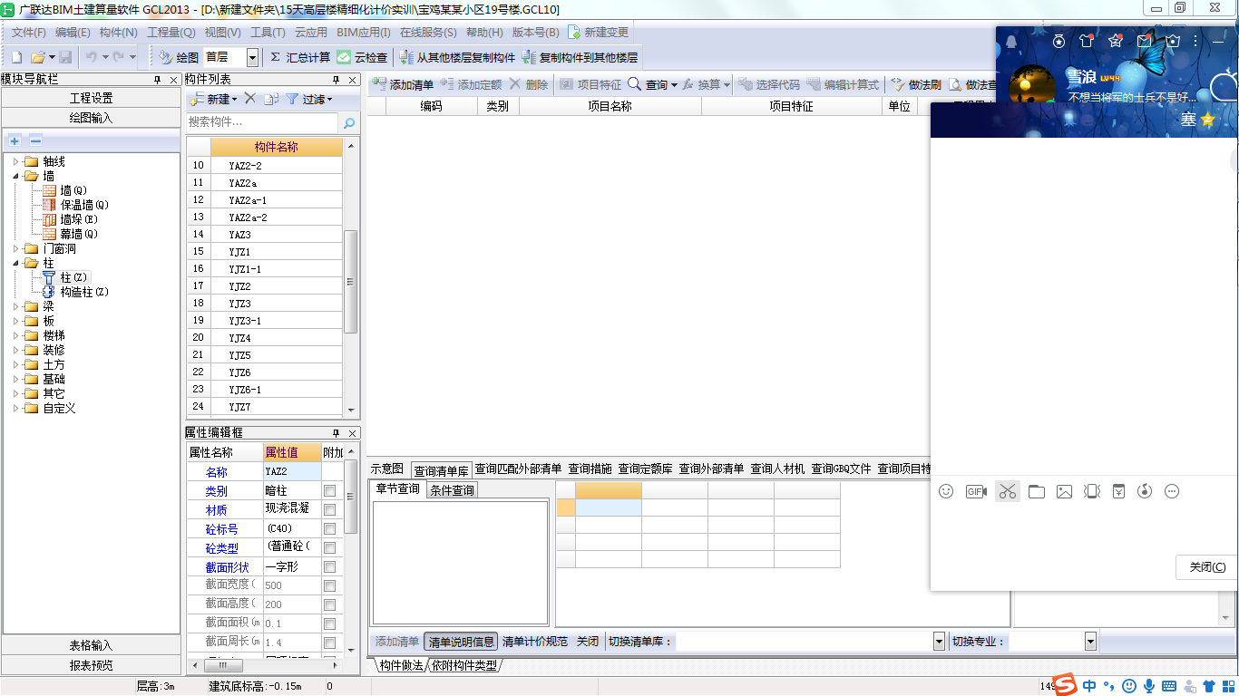This screenshot has width=1239, height=696.
Task: Click 从其他楼层复制构件 copy tool
Action: (457, 57)
